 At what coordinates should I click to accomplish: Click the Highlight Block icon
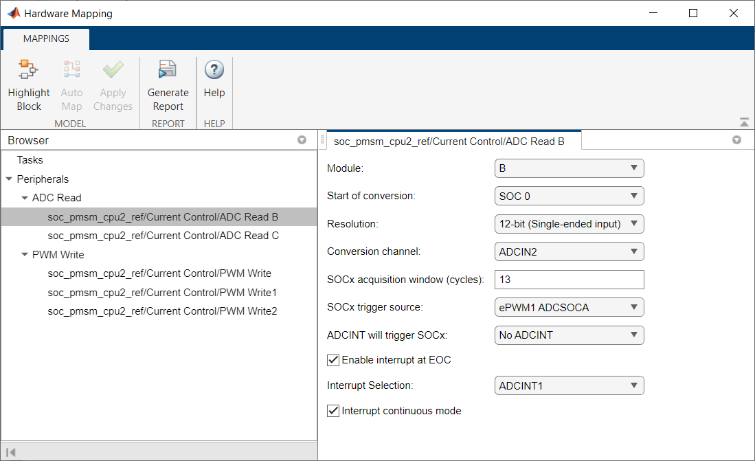point(29,71)
